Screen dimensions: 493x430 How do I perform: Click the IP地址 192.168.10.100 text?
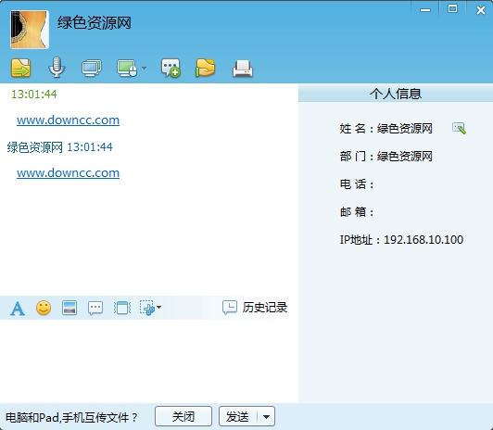coord(401,240)
